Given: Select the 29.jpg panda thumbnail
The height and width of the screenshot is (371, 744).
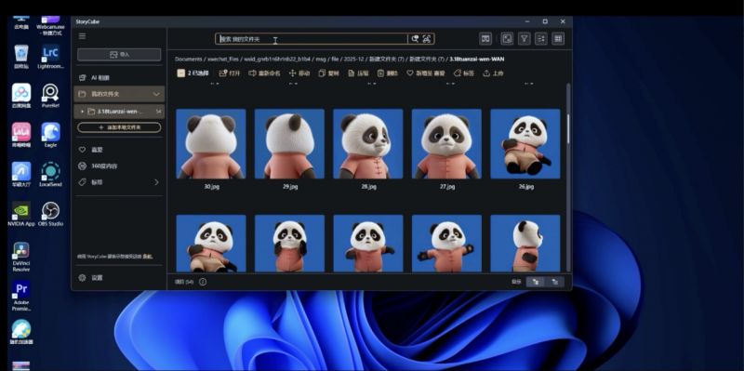Looking at the screenshot, I should click(289, 144).
